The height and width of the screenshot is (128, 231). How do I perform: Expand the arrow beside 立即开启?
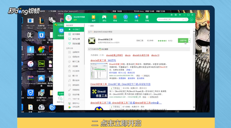click(189, 40)
